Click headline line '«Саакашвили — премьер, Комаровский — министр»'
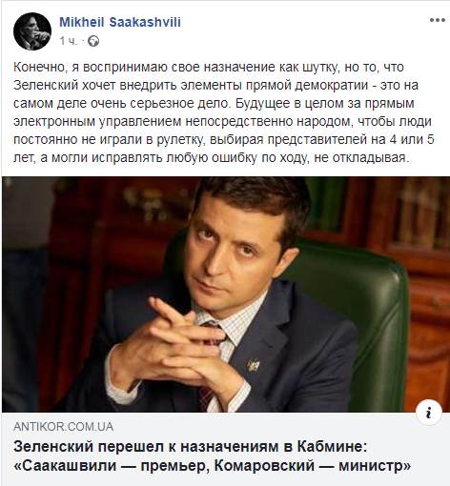 click(x=213, y=466)
